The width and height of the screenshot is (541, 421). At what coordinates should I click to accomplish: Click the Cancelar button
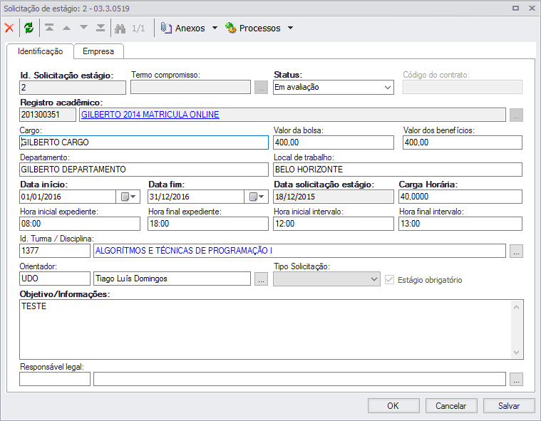point(451,406)
